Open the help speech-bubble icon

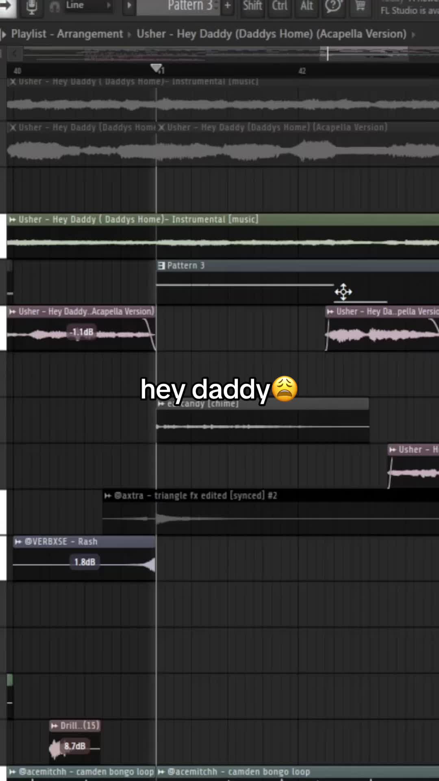pyautogui.click(x=333, y=7)
